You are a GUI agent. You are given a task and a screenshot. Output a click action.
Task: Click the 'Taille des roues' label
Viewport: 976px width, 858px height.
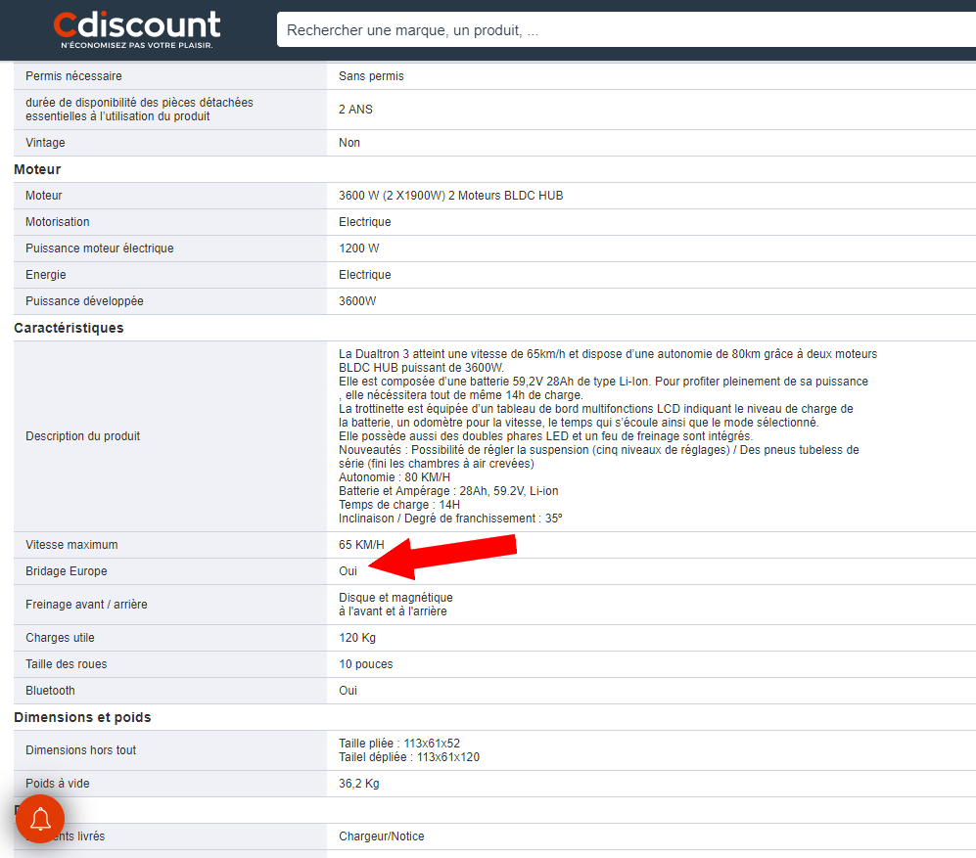(x=66, y=664)
